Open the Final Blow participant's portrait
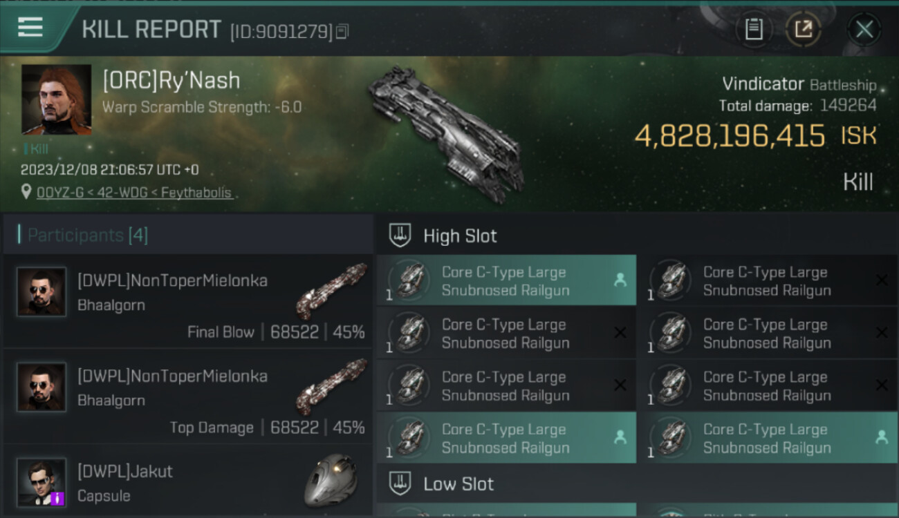 [41, 292]
